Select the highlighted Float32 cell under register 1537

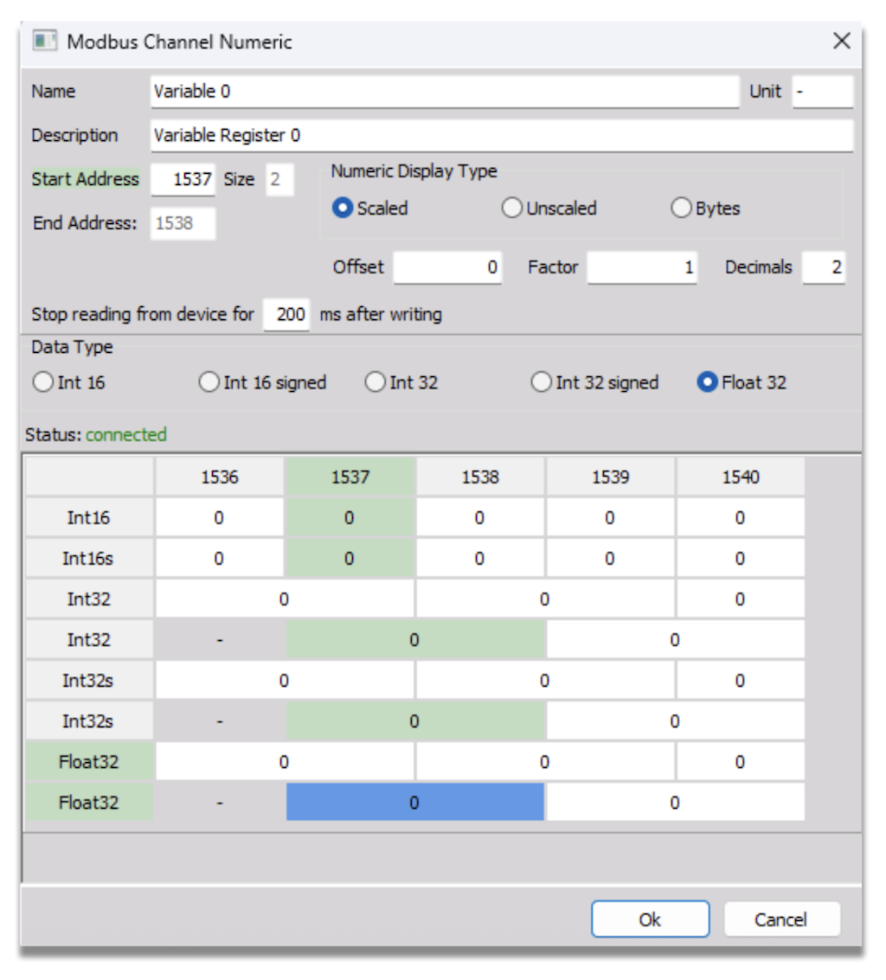[414, 802]
